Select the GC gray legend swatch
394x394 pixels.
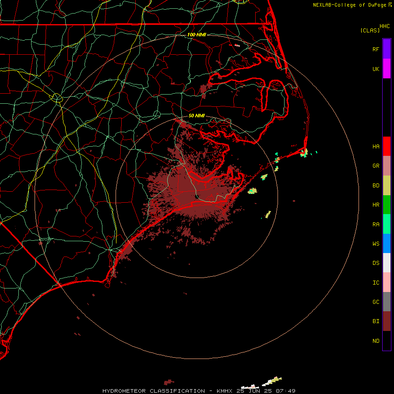click(x=387, y=302)
